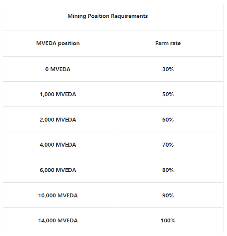227x236 pixels.
Task: Select the 50% farm rate value
Action: pyautogui.click(x=168, y=94)
